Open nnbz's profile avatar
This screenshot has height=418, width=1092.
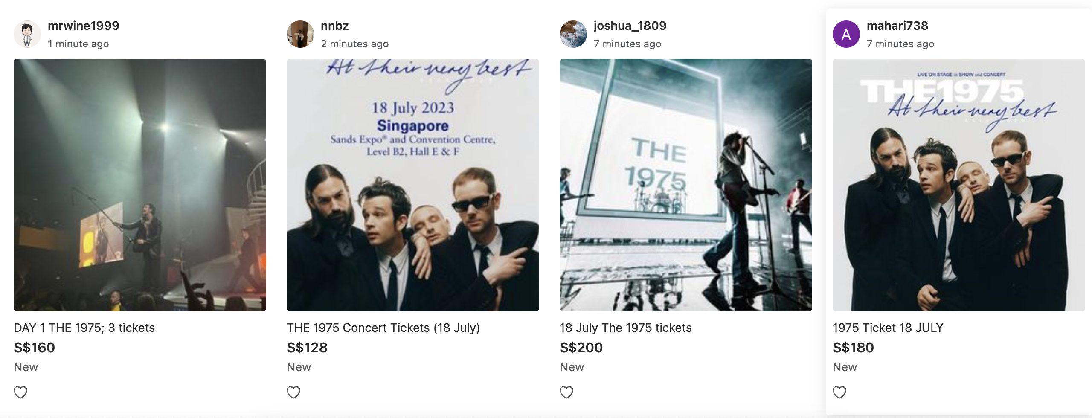coord(300,34)
